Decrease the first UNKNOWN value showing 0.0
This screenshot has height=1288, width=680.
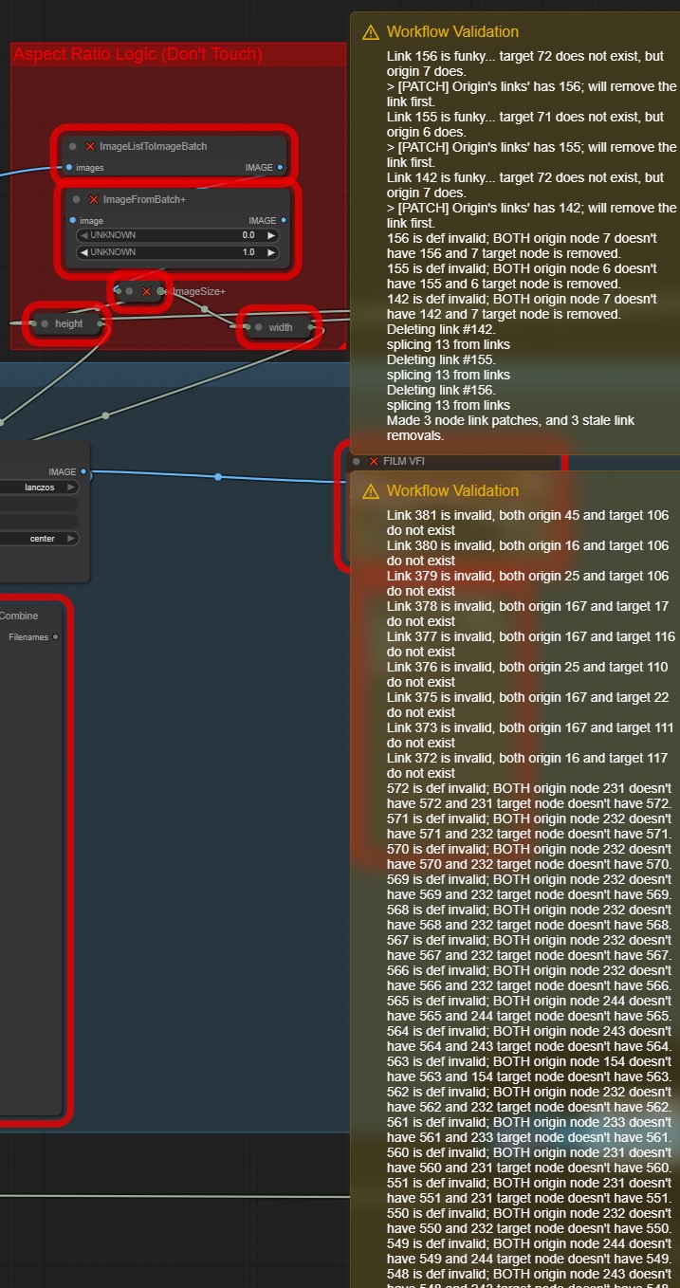83,235
